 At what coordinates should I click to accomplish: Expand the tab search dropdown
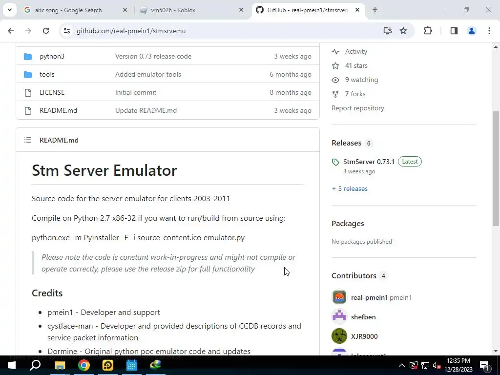[x=10, y=10]
